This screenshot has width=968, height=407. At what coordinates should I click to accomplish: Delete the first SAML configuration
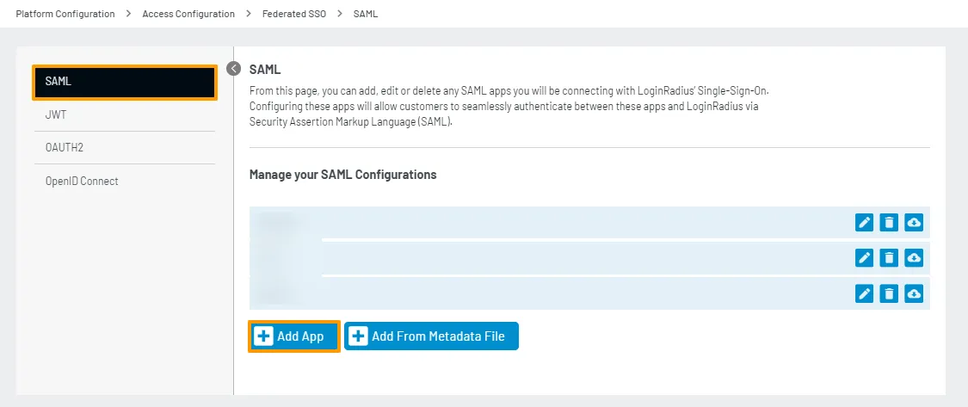890,223
